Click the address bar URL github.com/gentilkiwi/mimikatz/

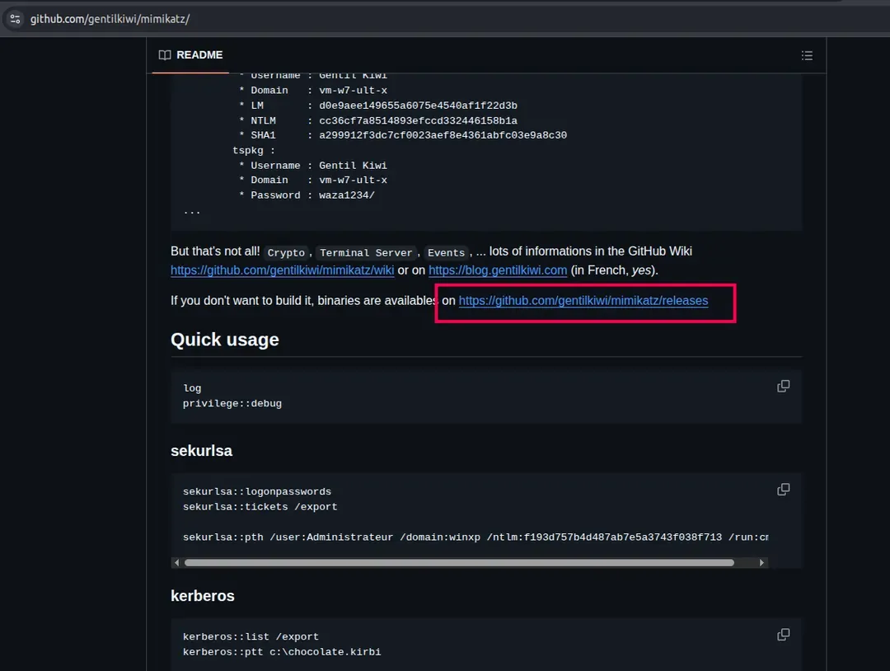coord(110,19)
